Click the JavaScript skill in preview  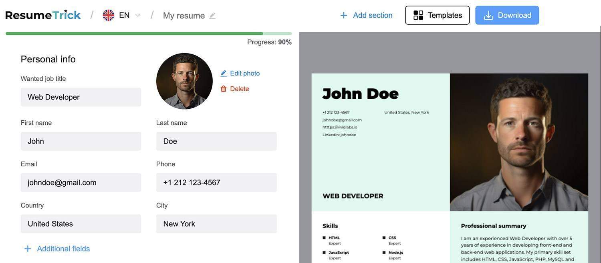339,253
